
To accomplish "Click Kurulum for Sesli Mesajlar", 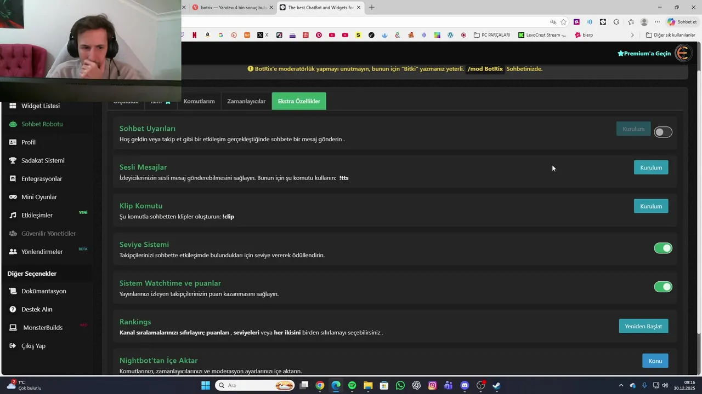I will [x=651, y=167].
